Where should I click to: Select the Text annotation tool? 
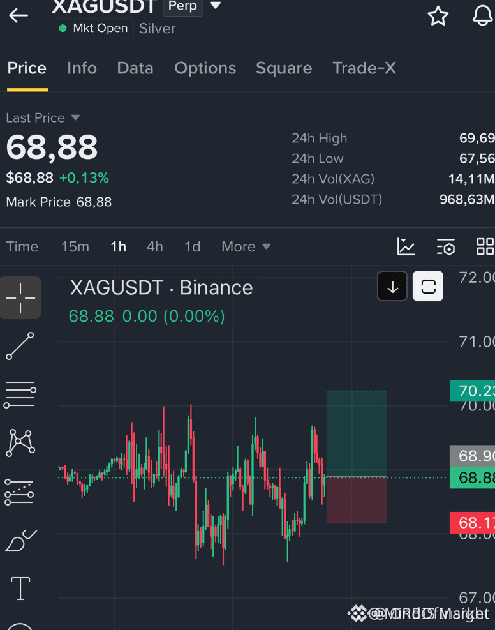(20, 589)
